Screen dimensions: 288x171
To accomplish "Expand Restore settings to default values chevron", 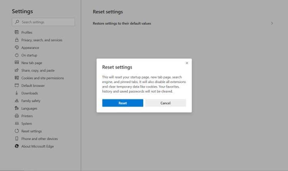I will [x=272, y=23].
